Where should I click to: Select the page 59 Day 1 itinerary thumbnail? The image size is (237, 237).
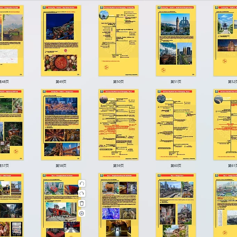pyautogui.click(x=118, y=124)
